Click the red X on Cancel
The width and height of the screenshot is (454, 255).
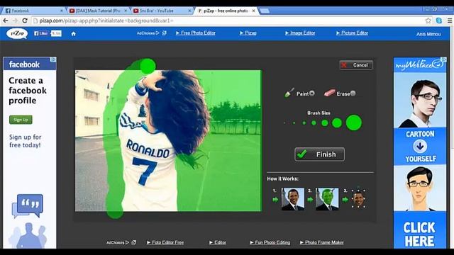pyautogui.click(x=344, y=65)
